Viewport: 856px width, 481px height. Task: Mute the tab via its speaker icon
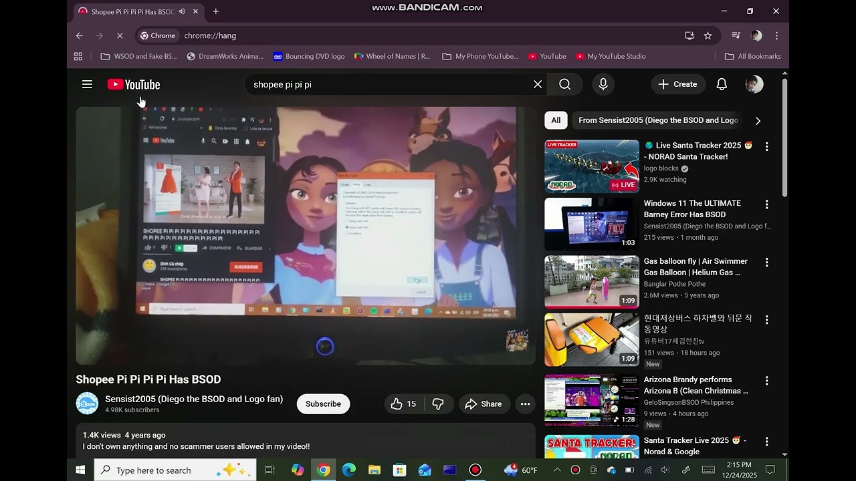coord(182,11)
